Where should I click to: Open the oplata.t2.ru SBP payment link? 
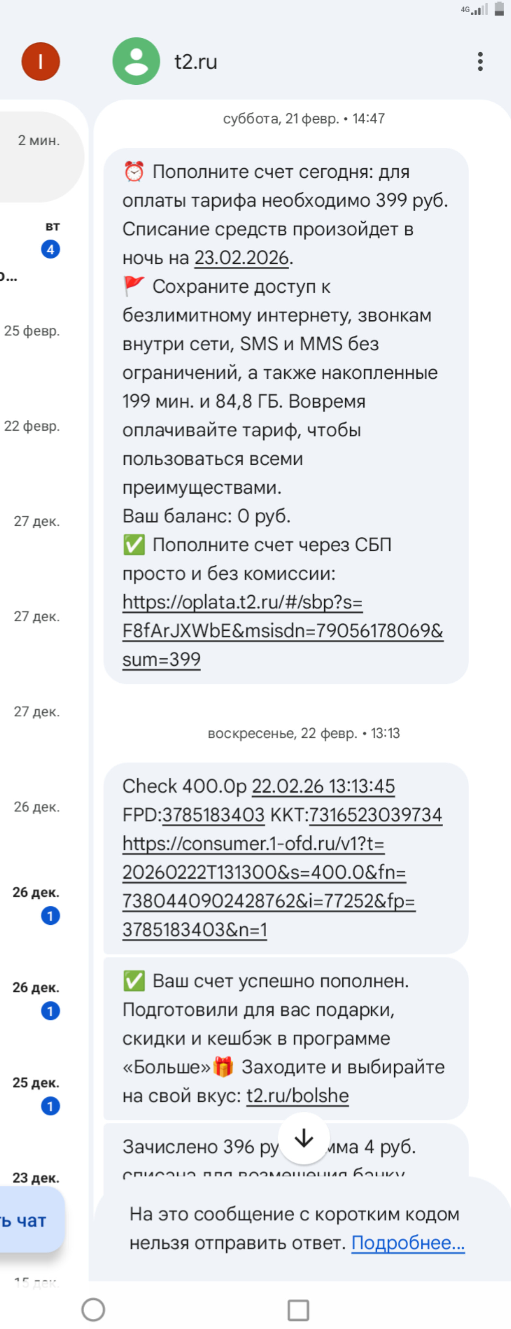pyautogui.click(x=282, y=630)
